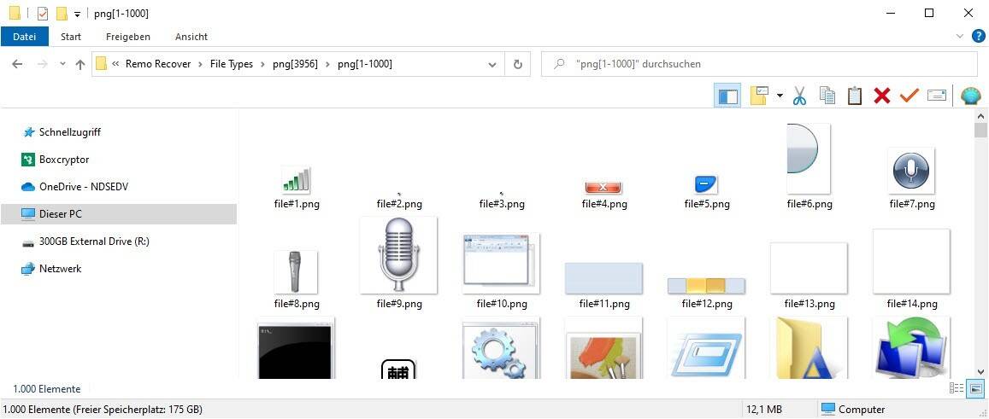Click the clipboard Paste icon
Viewport: 989px width, 419px height.
854,96
